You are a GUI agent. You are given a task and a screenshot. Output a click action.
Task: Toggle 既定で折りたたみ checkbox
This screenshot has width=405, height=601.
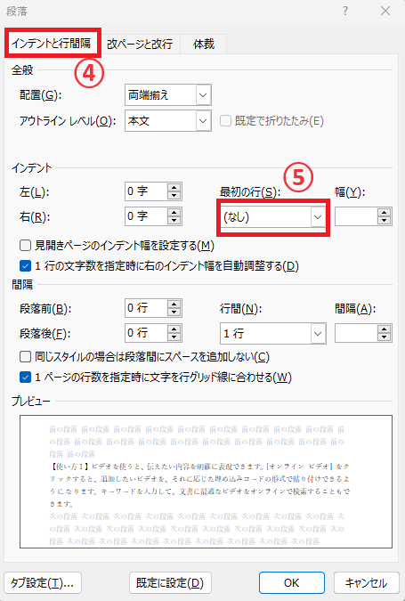tap(225, 121)
